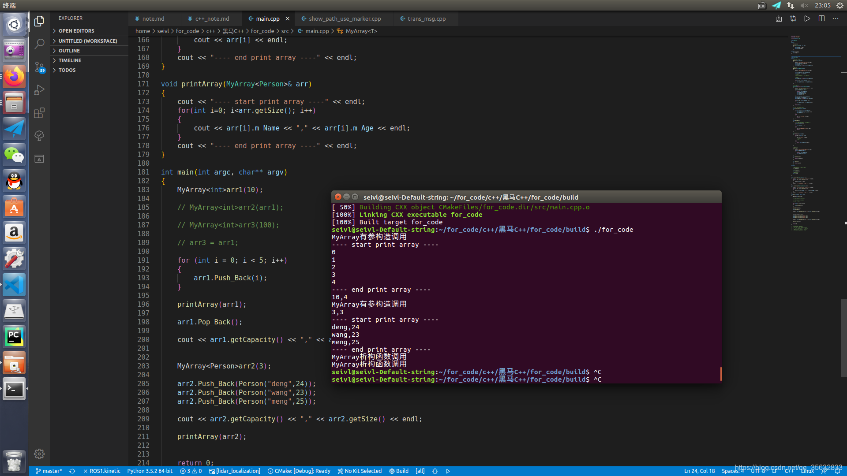Screen dimensions: 847x476
Task: Open the Manage gear in activity bar
Action: click(39, 454)
